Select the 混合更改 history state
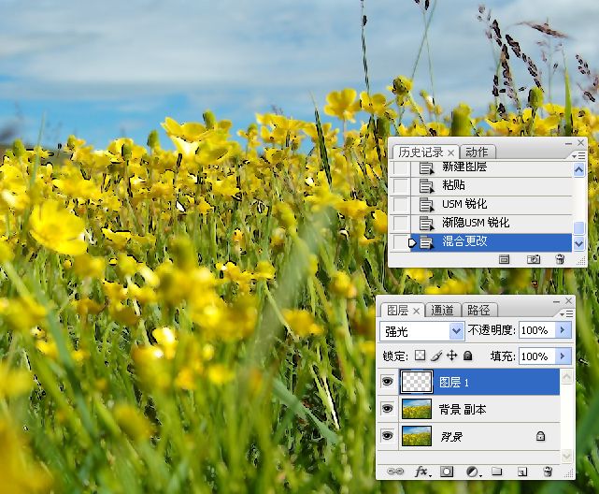 [x=491, y=241]
